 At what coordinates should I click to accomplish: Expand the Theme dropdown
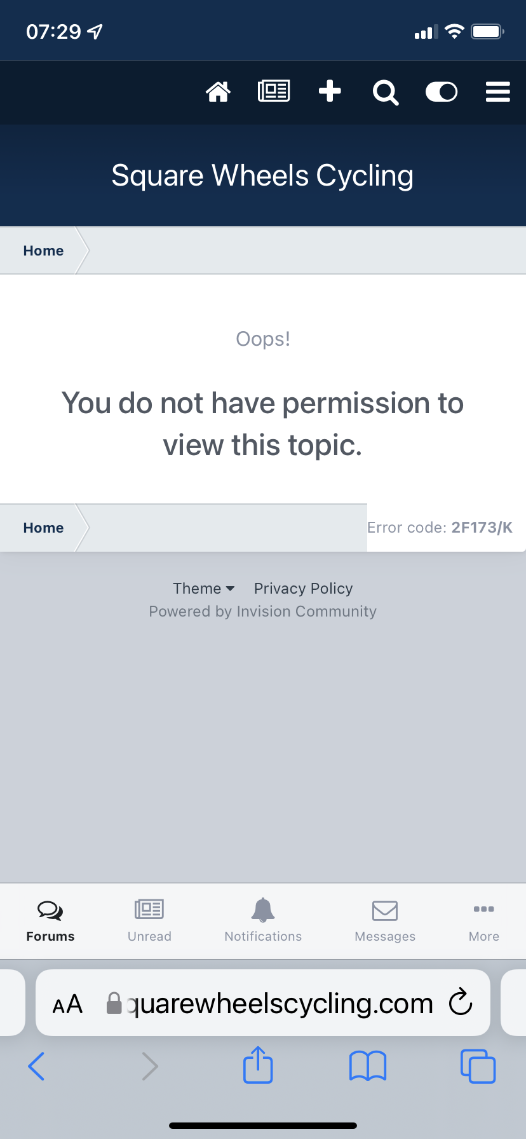click(203, 589)
